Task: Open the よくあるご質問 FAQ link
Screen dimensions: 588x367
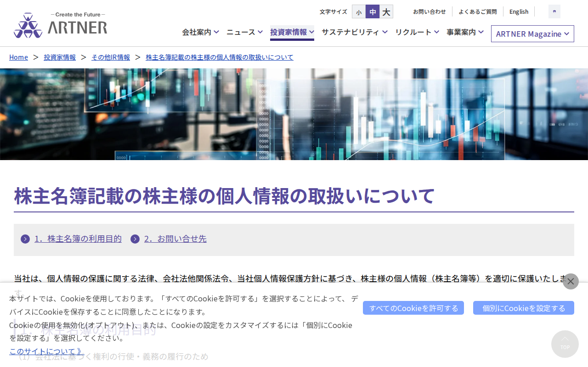Action: [x=478, y=12]
